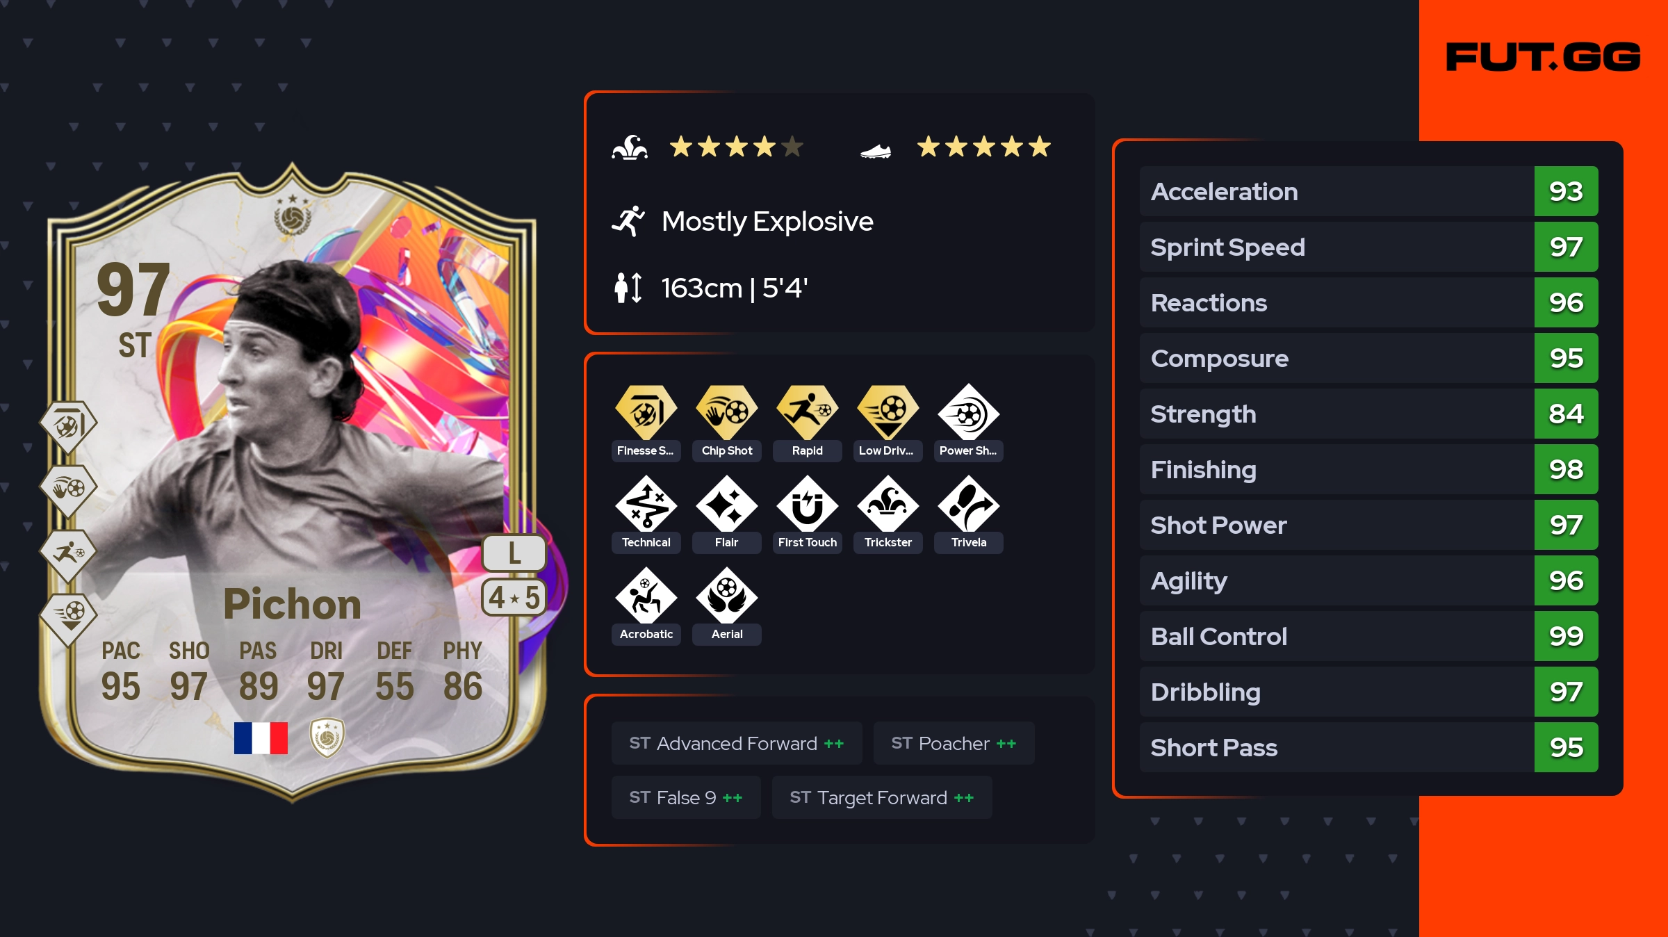
Task: Select the Chip Shot playstyle icon
Action: [x=726, y=413]
